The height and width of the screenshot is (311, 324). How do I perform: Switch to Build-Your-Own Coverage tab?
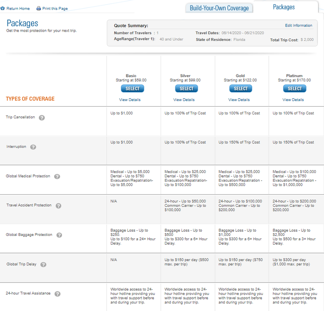pos(219,8)
